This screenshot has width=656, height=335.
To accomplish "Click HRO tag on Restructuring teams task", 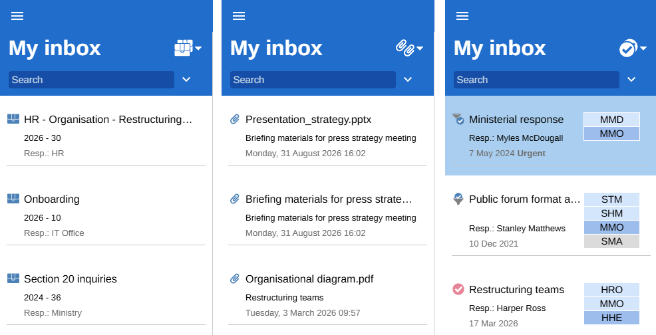I will pyautogui.click(x=611, y=290).
